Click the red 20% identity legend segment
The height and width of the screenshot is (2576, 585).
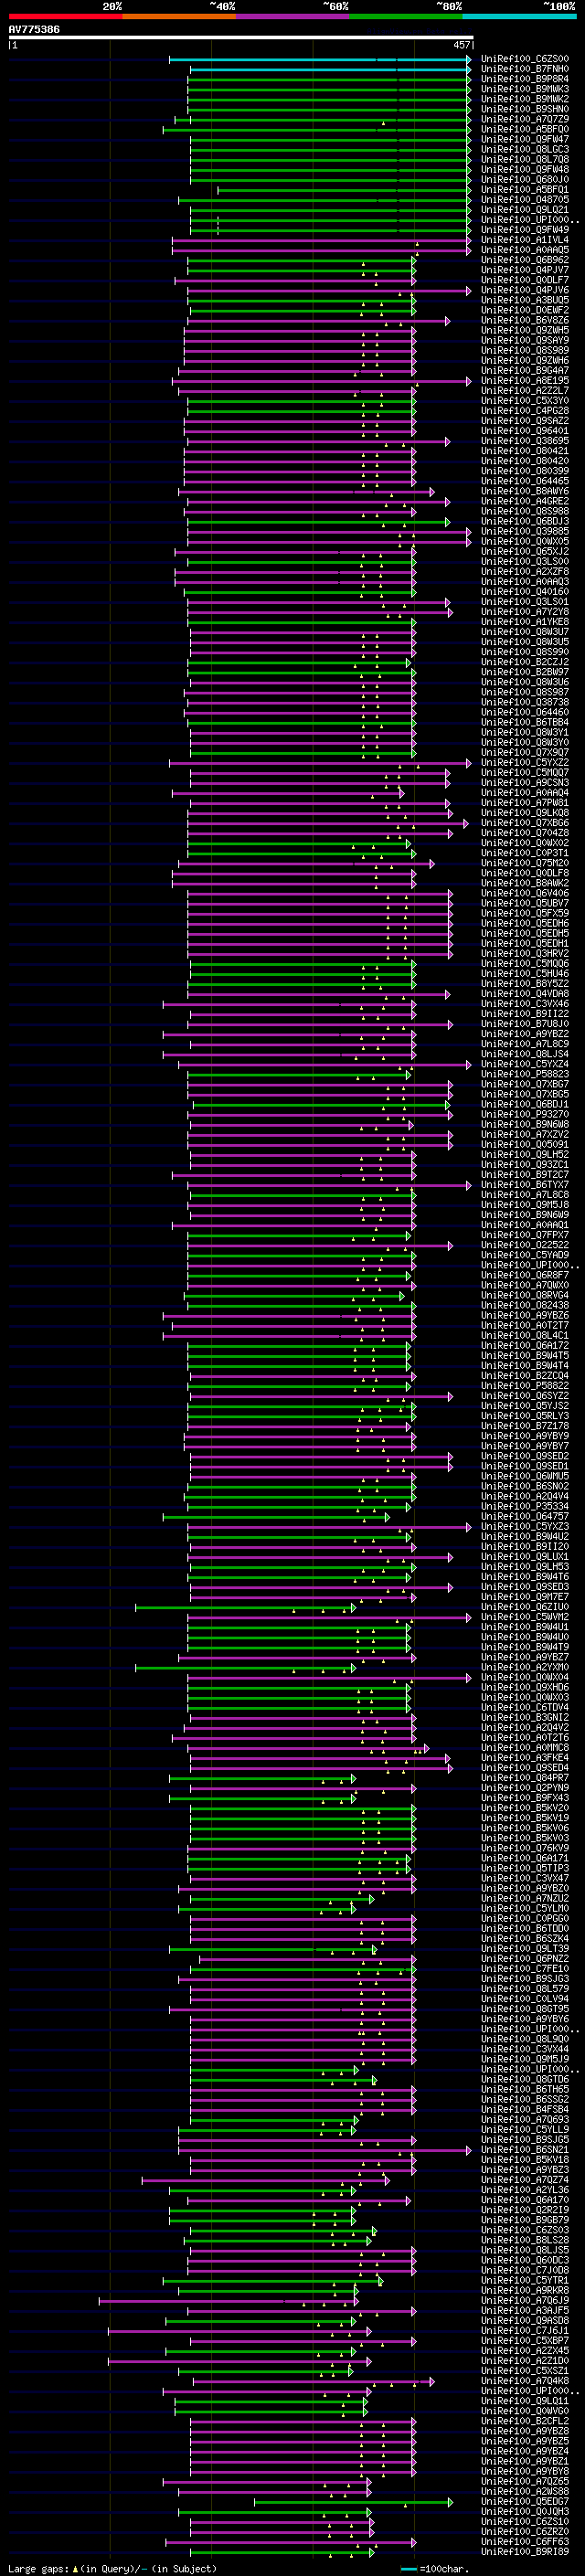point(65,17)
